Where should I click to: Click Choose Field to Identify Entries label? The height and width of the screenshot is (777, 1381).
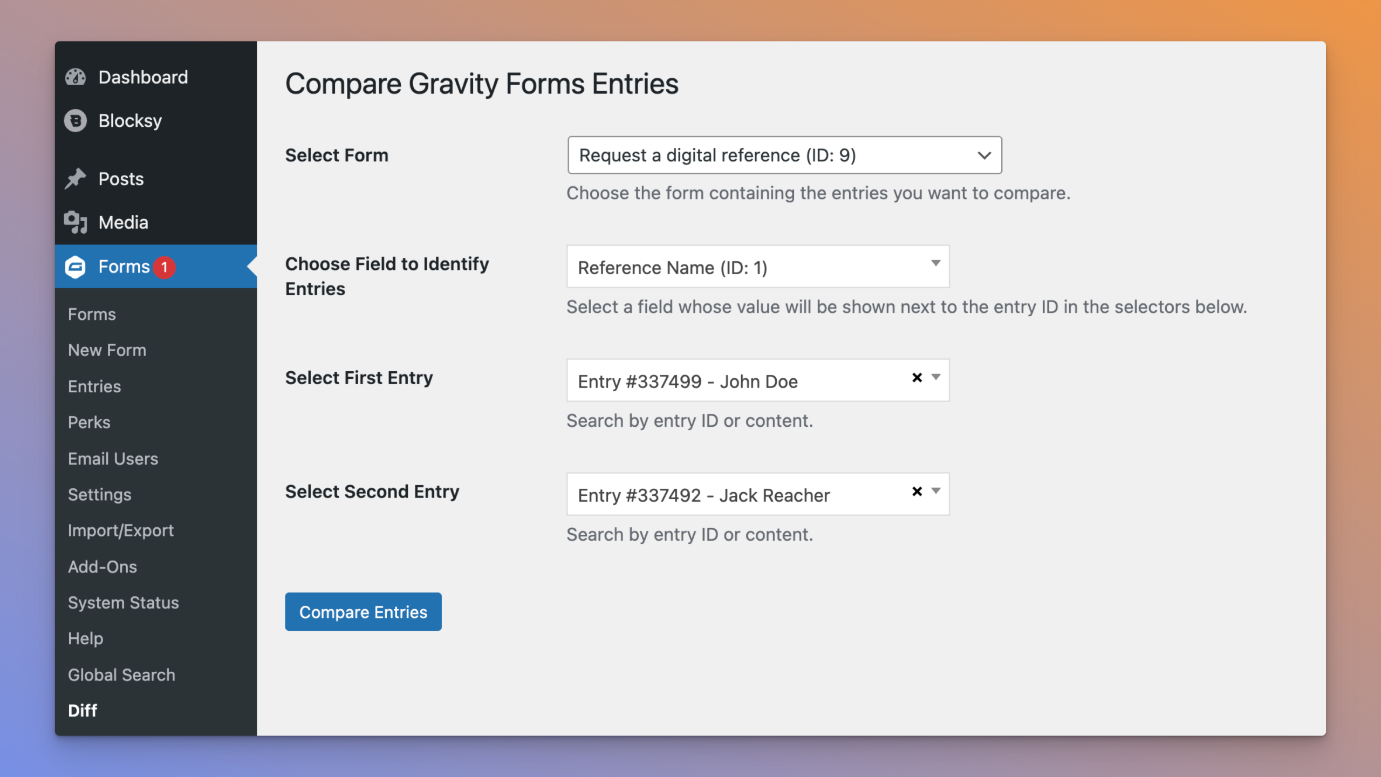(387, 276)
